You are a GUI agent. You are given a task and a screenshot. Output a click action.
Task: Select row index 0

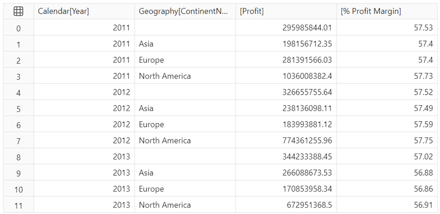pos(18,28)
